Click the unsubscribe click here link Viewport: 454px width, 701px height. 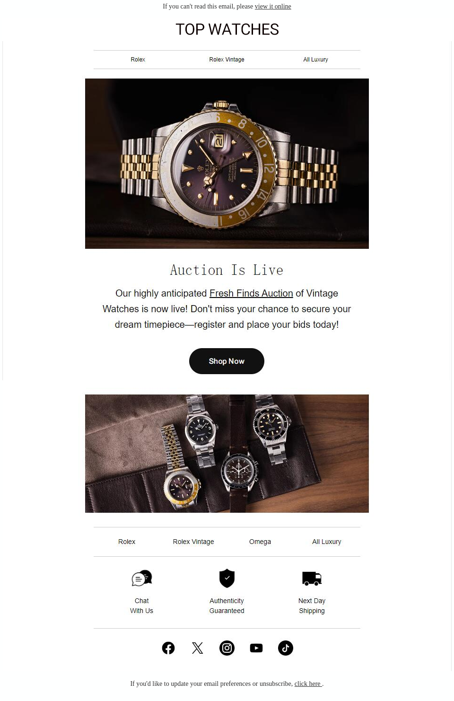tap(307, 683)
